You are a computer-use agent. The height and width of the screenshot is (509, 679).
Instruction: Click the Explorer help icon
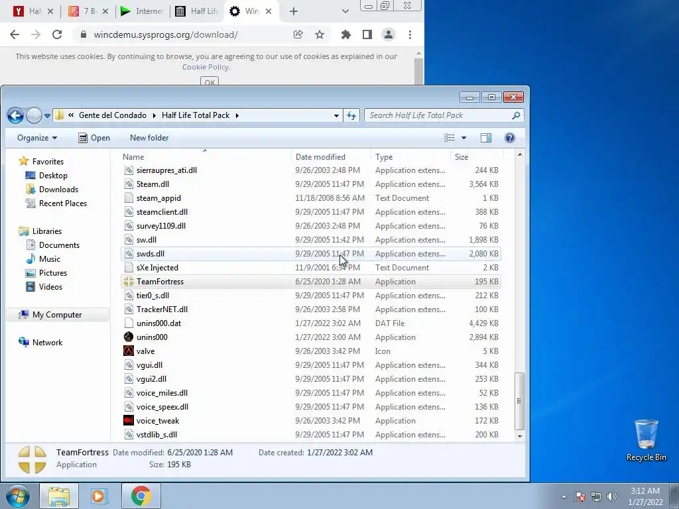(x=510, y=138)
